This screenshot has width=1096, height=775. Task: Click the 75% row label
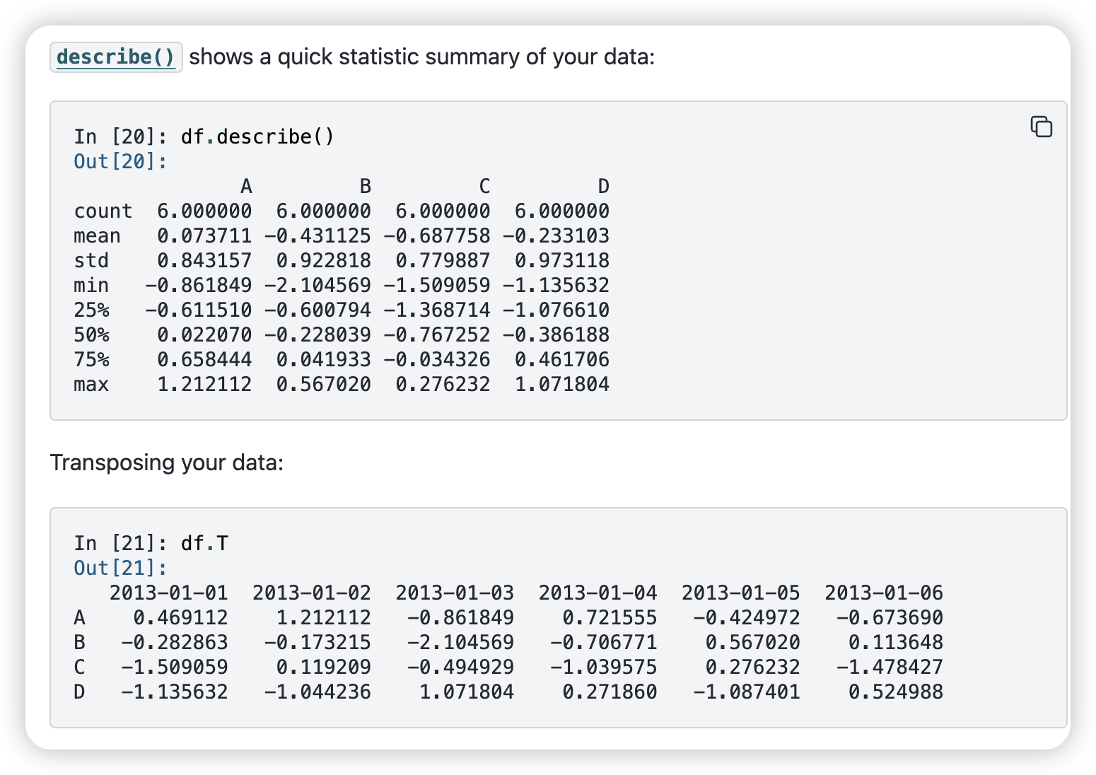(91, 359)
